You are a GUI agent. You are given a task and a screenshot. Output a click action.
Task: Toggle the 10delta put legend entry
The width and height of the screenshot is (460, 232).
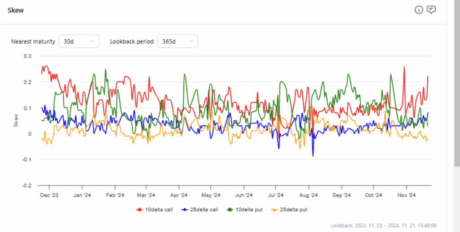coord(244,210)
